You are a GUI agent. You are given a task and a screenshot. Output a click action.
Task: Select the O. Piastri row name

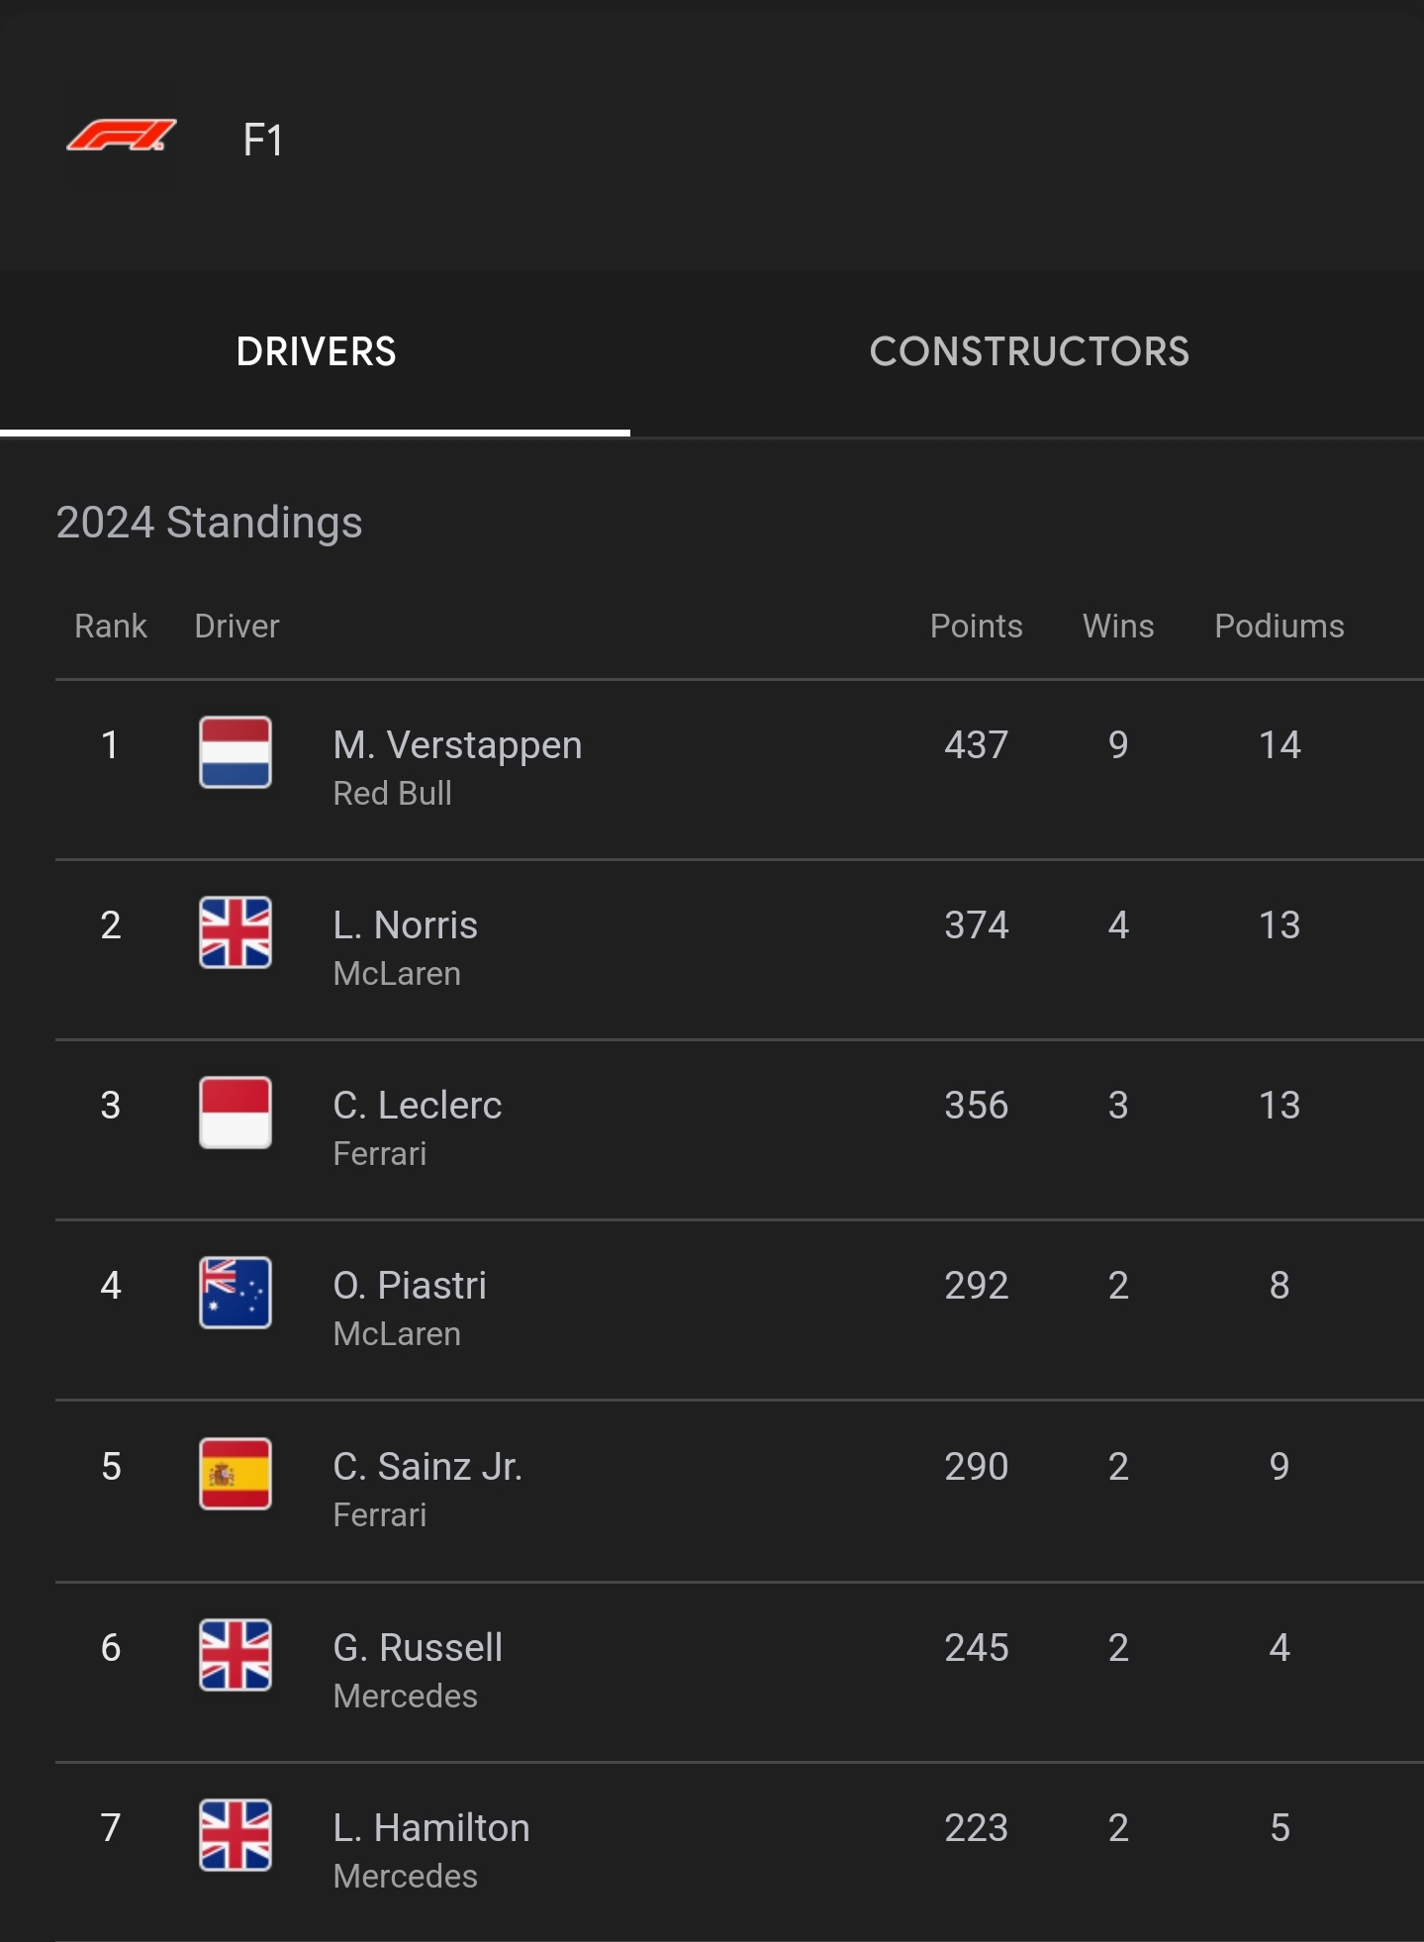pos(410,1286)
